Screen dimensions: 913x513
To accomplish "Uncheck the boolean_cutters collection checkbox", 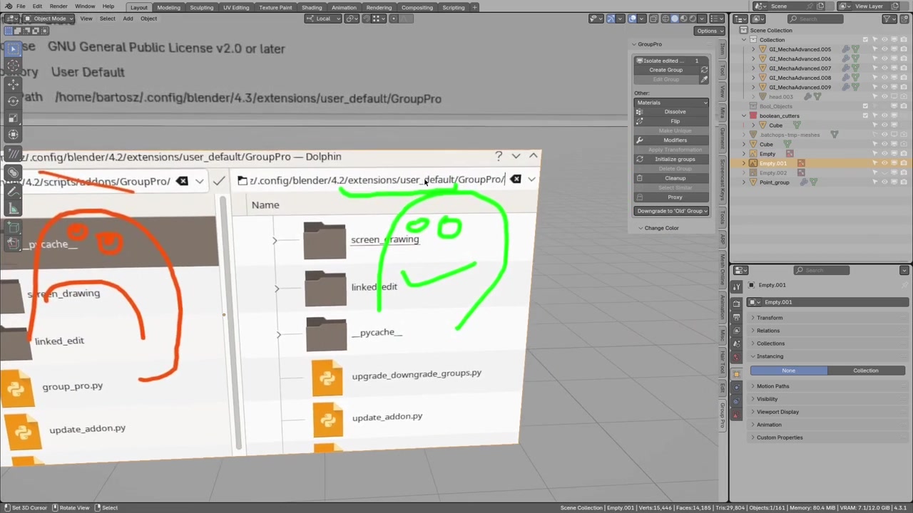I will point(865,115).
